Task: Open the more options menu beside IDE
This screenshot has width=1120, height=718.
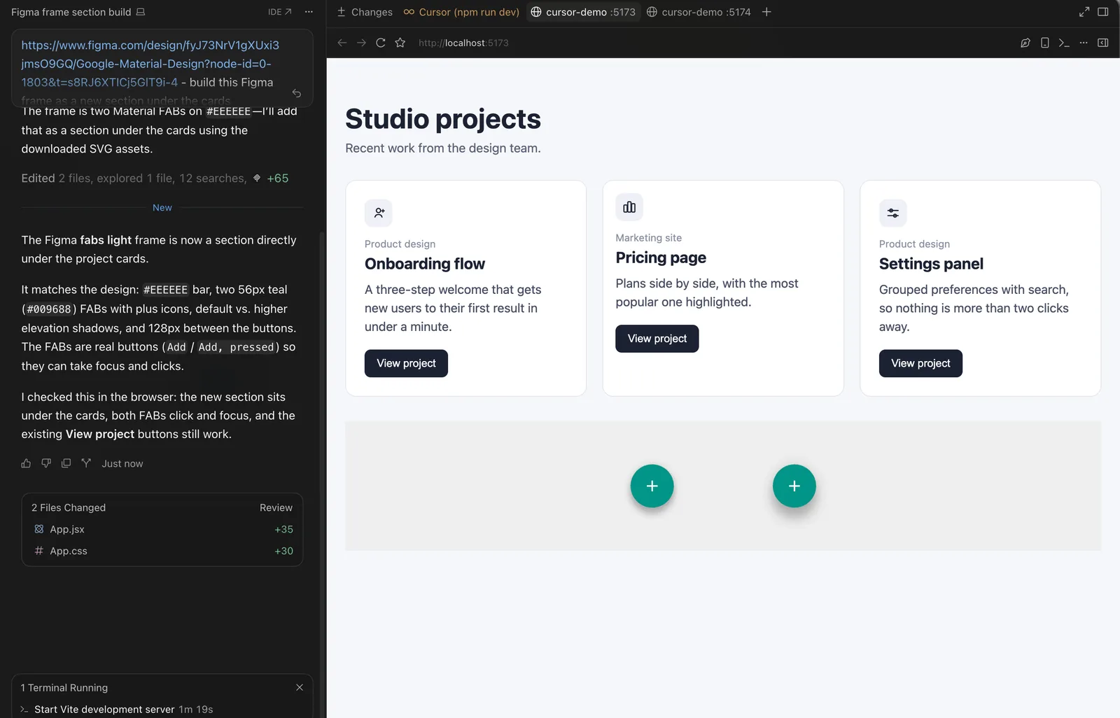Action: pyautogui.click(x=309, y=12)
